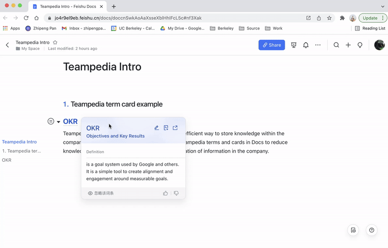Open the extensions puzzle icon
Screen dimensions: 388x248
coord(342,18)
